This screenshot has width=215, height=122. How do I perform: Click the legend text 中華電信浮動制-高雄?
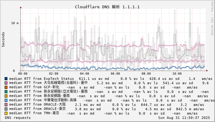click(x=60, y=100)
